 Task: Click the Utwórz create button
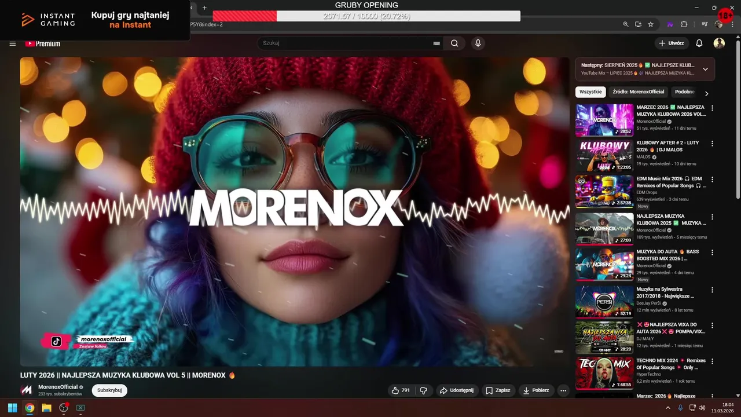click(672, 43)
